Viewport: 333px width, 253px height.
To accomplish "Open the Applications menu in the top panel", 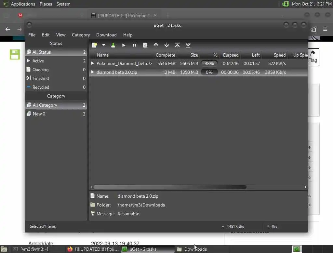I will pyautogui.click(x=19, y=4).
